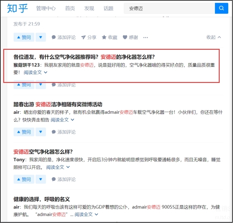
Task: Open the three-dot more options menu
Action: (x=145, y=37)
